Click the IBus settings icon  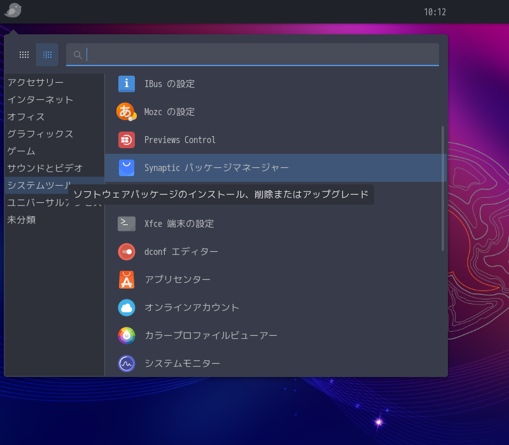pyautogui.click(x=127, y=84)
